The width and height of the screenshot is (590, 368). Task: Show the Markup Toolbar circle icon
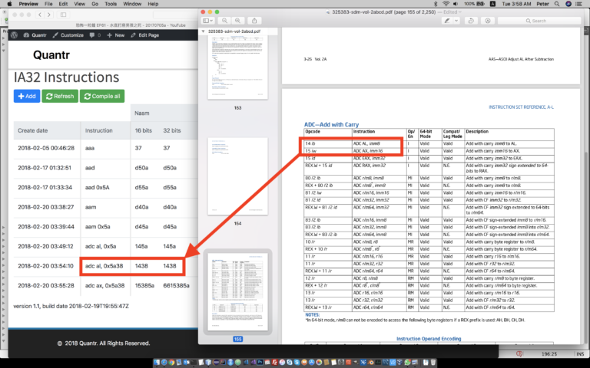point(488,21)
